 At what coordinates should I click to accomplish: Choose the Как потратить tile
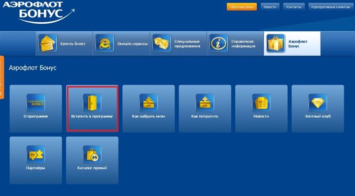coord(205,109)
